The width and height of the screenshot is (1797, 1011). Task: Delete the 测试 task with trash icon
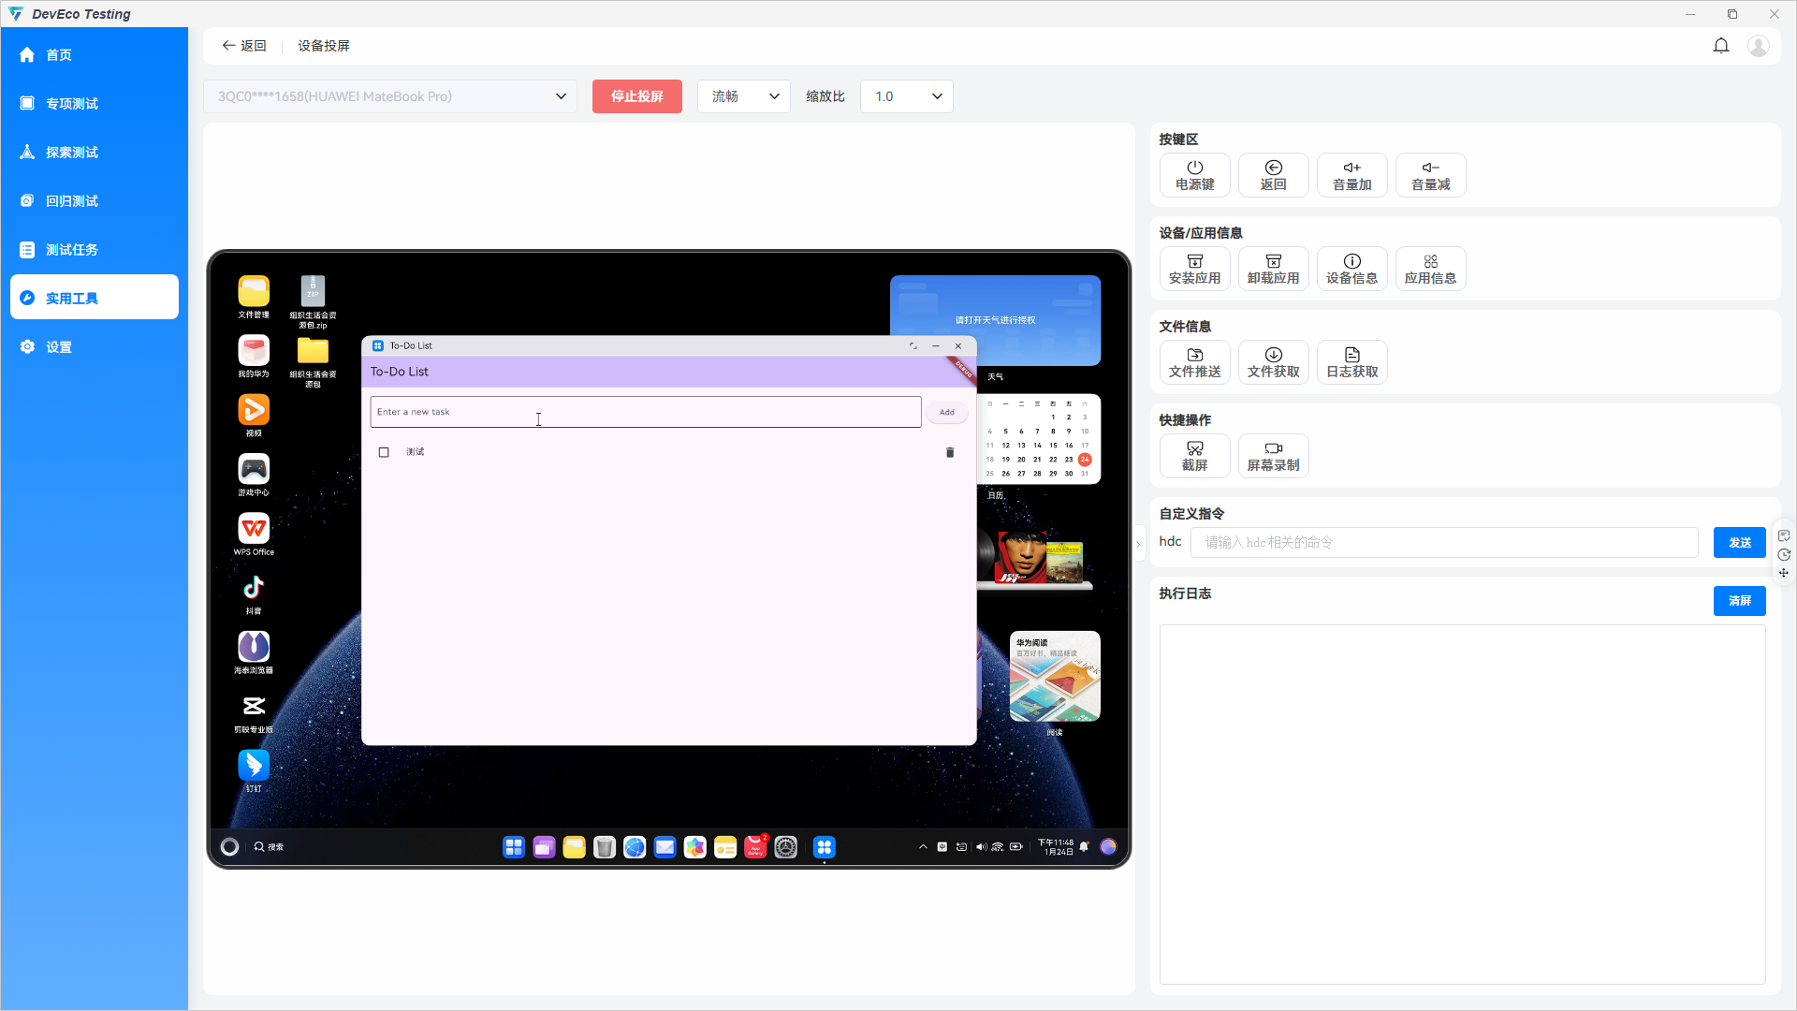(949, 452)
